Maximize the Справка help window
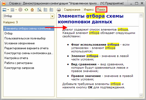This screenshot has height=100, width=146. coord(136,4)
